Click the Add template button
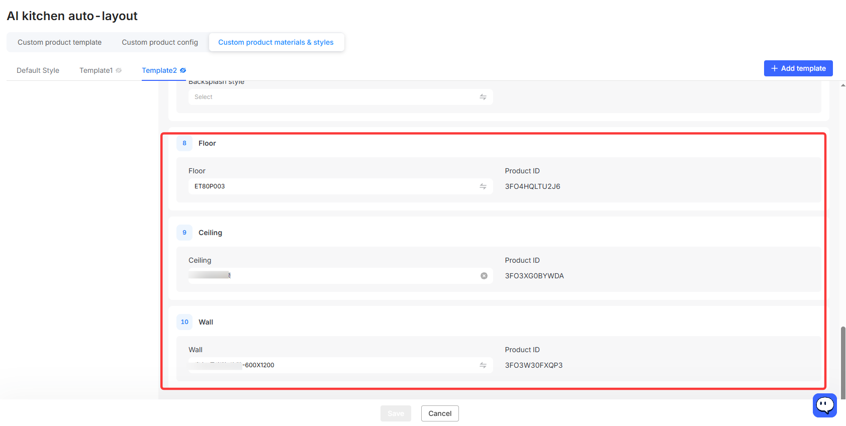Image resolution: width=846 pixels, height=426 pixels. [798, 68]
